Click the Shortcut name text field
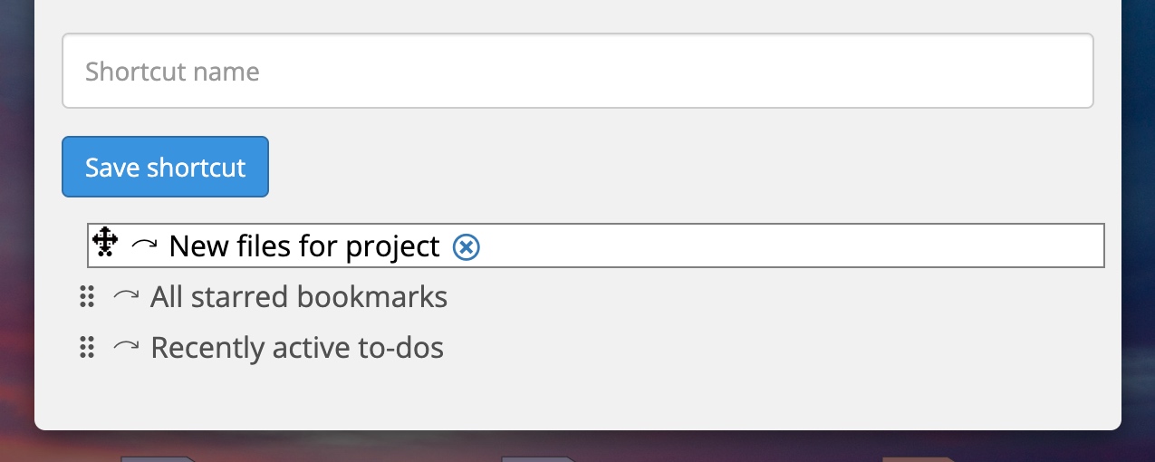 click(x=577, y=72)
